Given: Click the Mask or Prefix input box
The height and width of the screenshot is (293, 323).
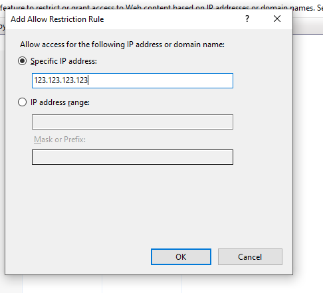Looking at the screenshot, I should (132, 157).
